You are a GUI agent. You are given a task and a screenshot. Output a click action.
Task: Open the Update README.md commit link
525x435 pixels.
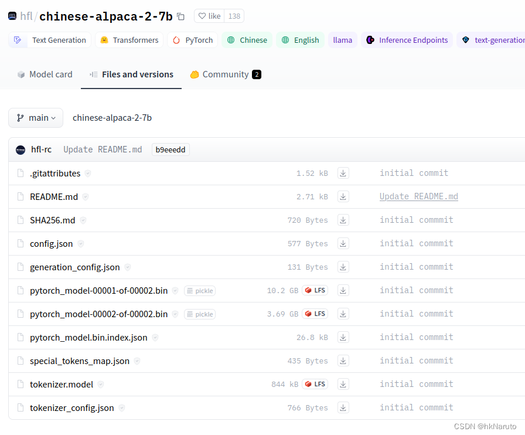click(x=418, y=196)
